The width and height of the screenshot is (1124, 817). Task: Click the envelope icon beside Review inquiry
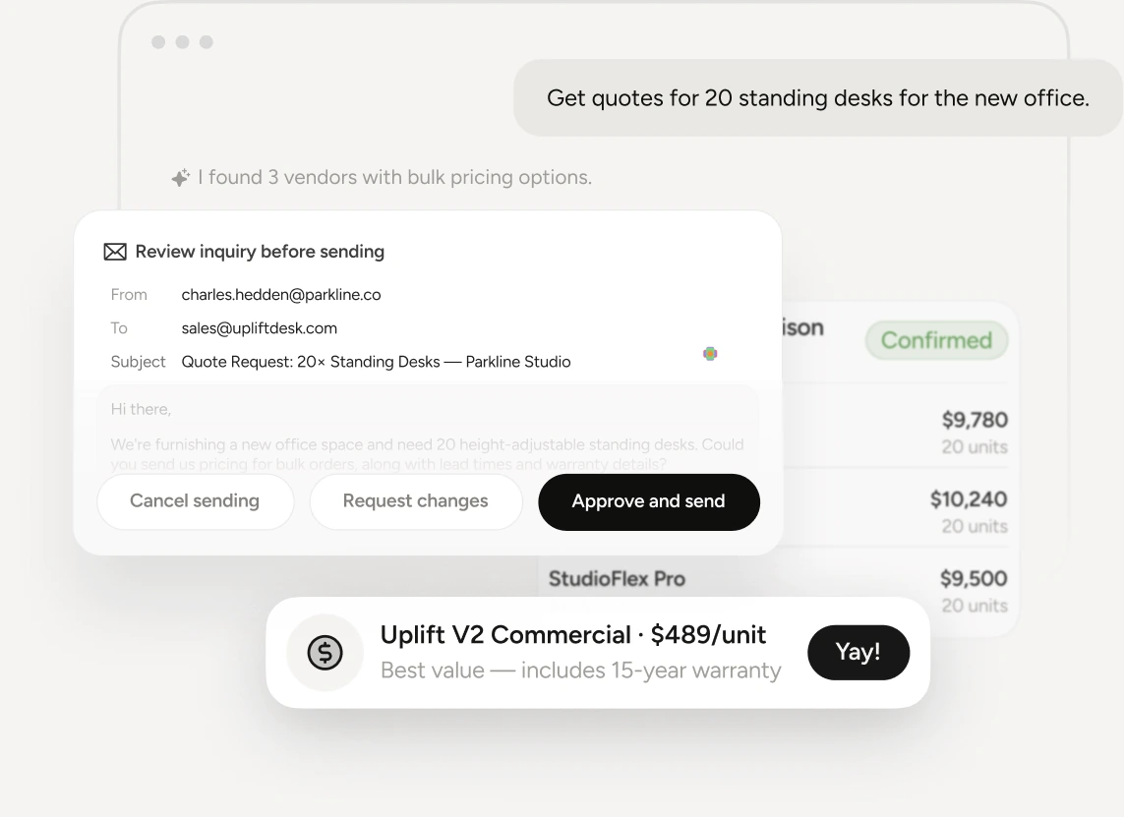tap(115, 252)
